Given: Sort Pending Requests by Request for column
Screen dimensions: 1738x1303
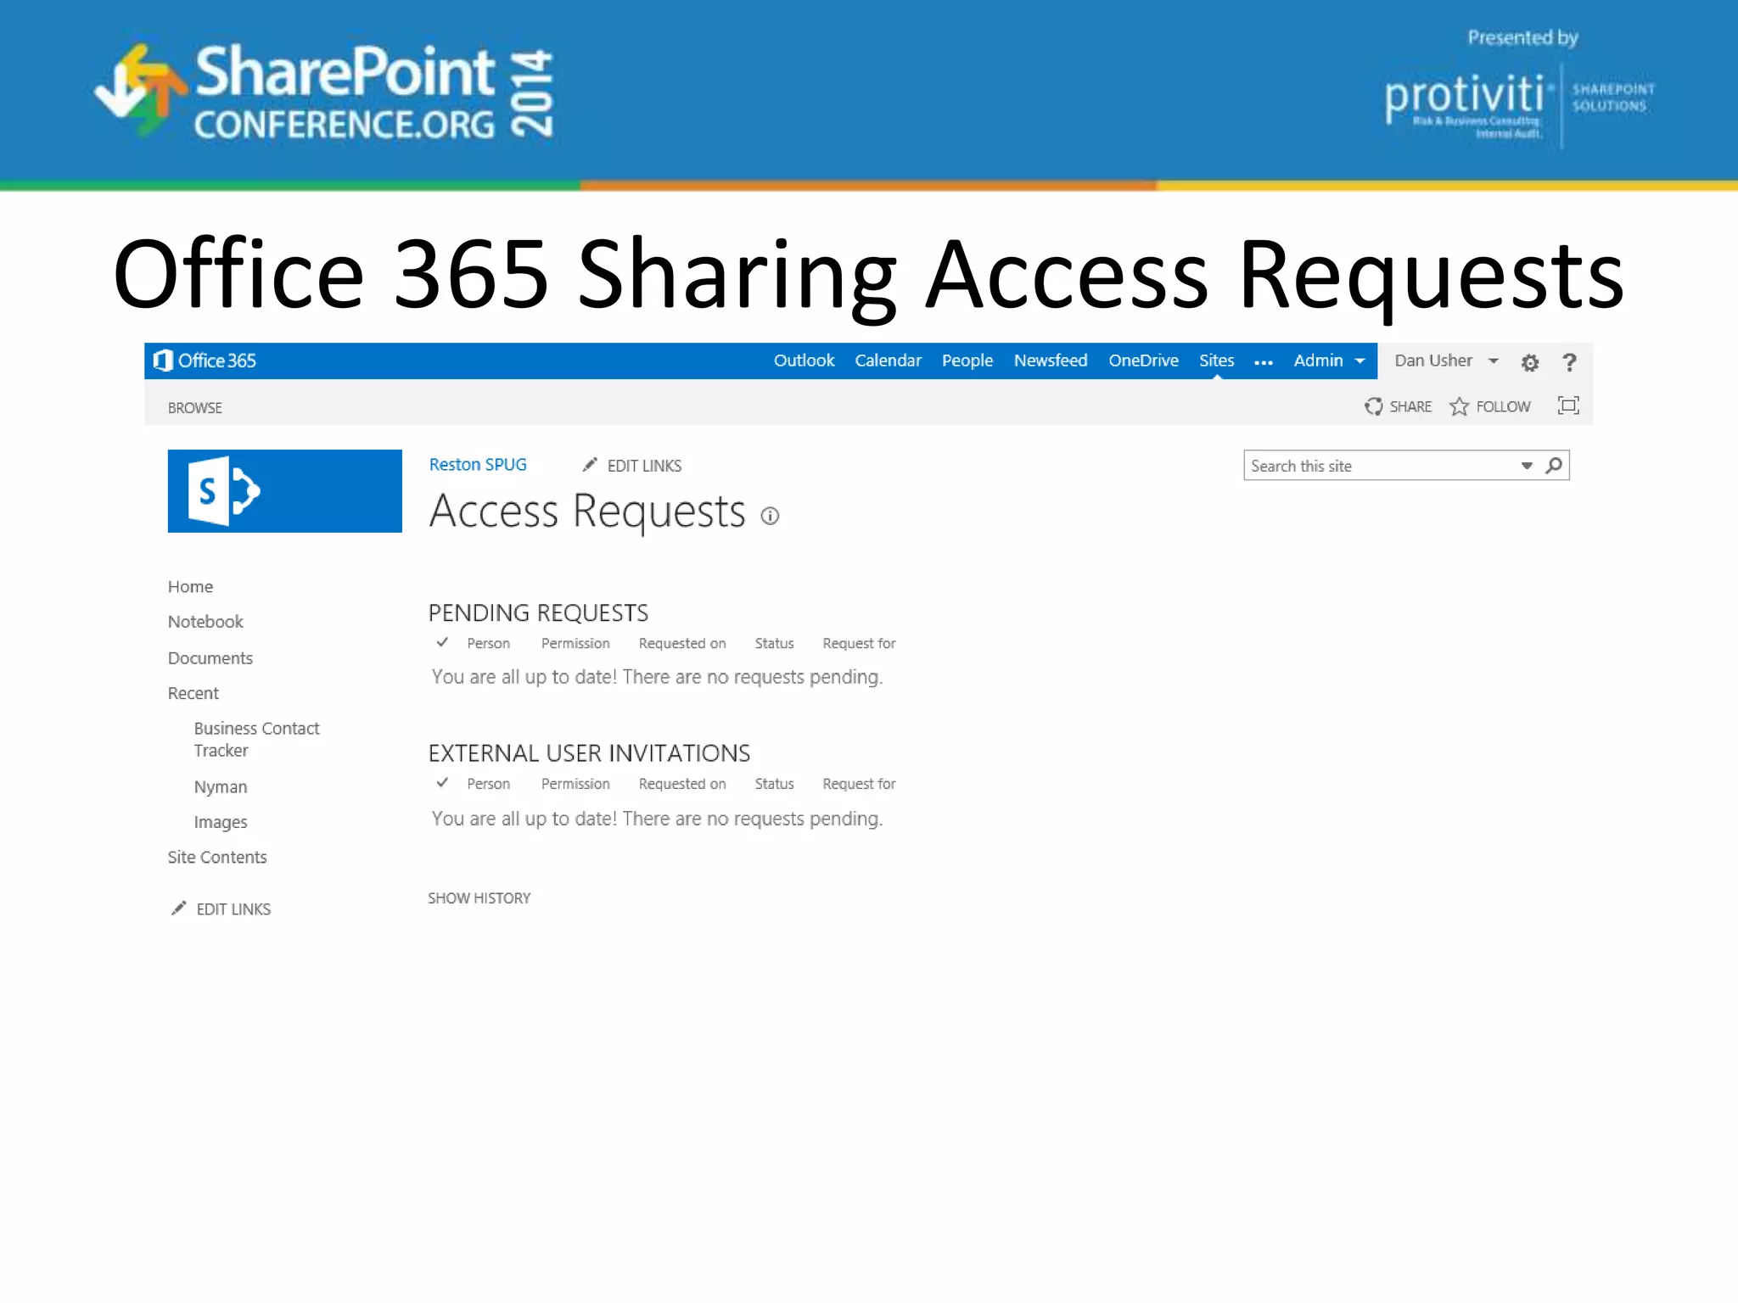Looking at the screenshot, I should [x=859, y=644].
